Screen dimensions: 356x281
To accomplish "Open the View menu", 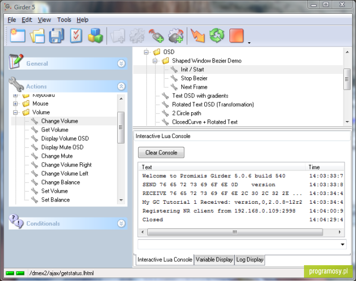I will point(44,20).
